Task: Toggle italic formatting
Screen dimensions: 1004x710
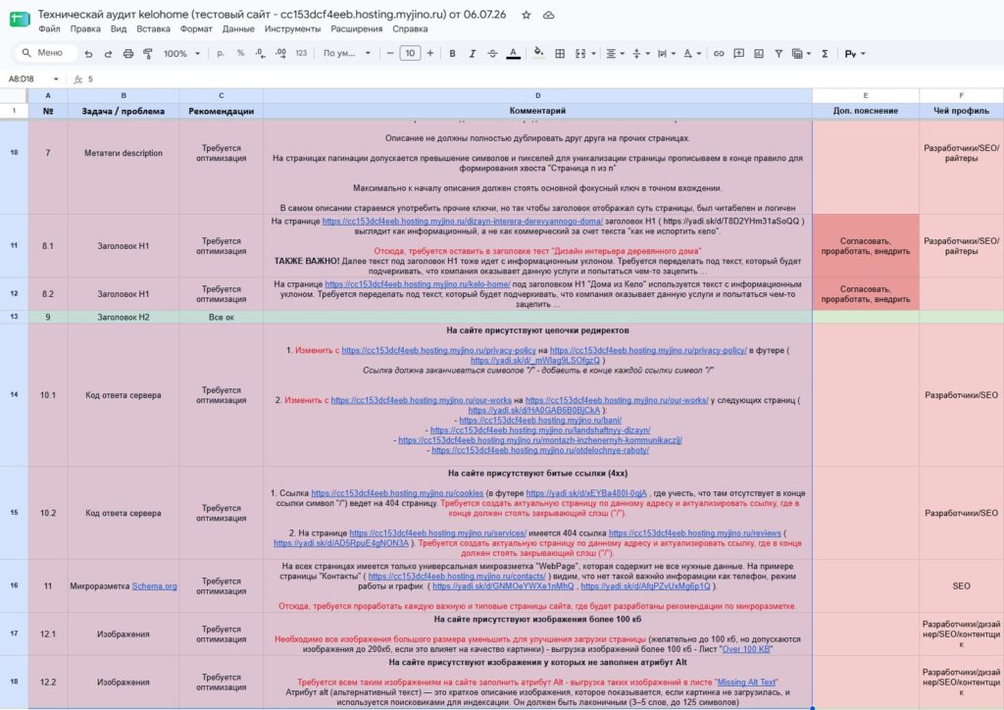Action: point(472,54)
